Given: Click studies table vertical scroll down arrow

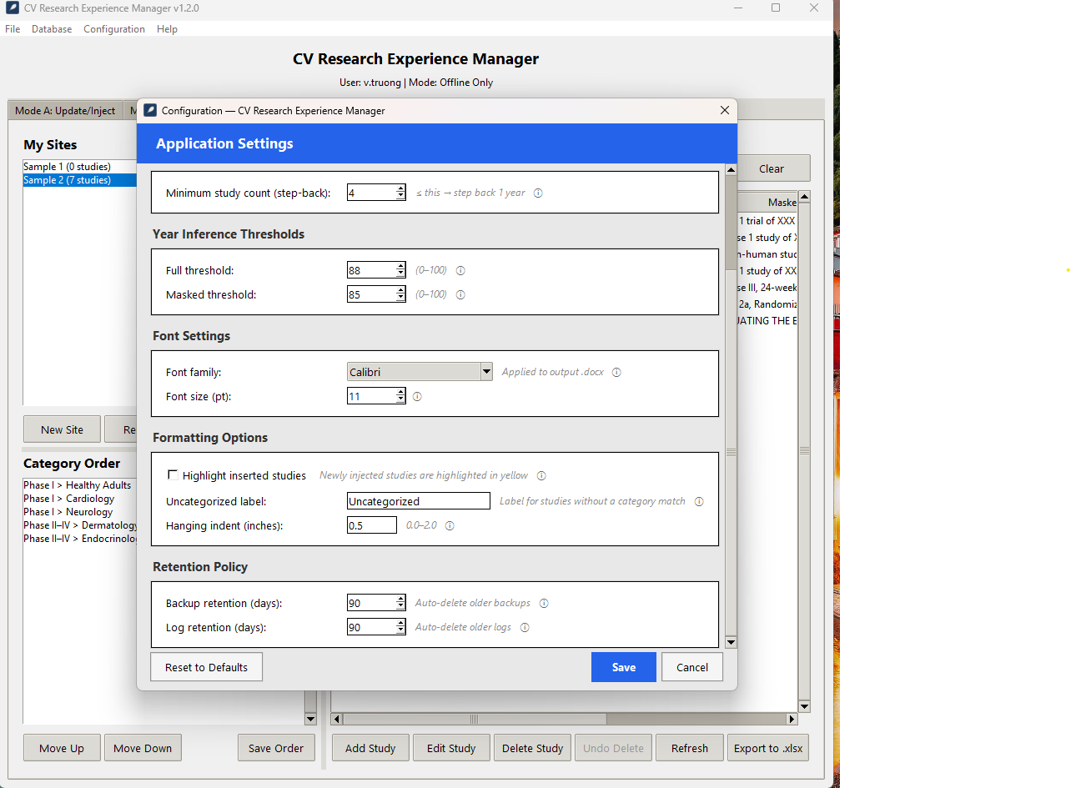Looking at the screenshot, I should 804,706.
